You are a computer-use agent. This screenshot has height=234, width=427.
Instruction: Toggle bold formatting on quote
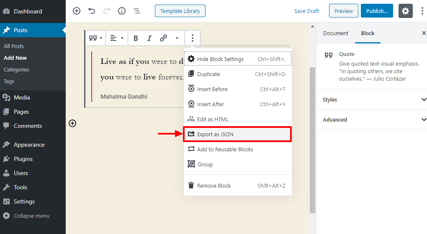pyautogui.click(x=136, y=38)
